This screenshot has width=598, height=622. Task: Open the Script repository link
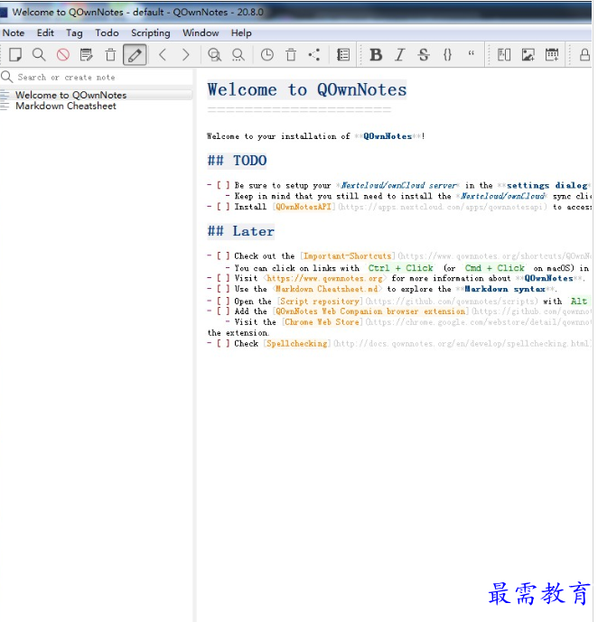(320, 302)
